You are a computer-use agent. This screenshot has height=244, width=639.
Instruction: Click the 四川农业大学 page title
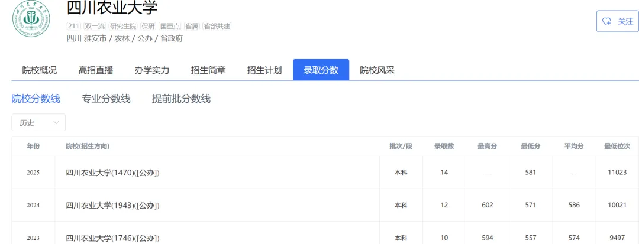[x=112, y=7]
